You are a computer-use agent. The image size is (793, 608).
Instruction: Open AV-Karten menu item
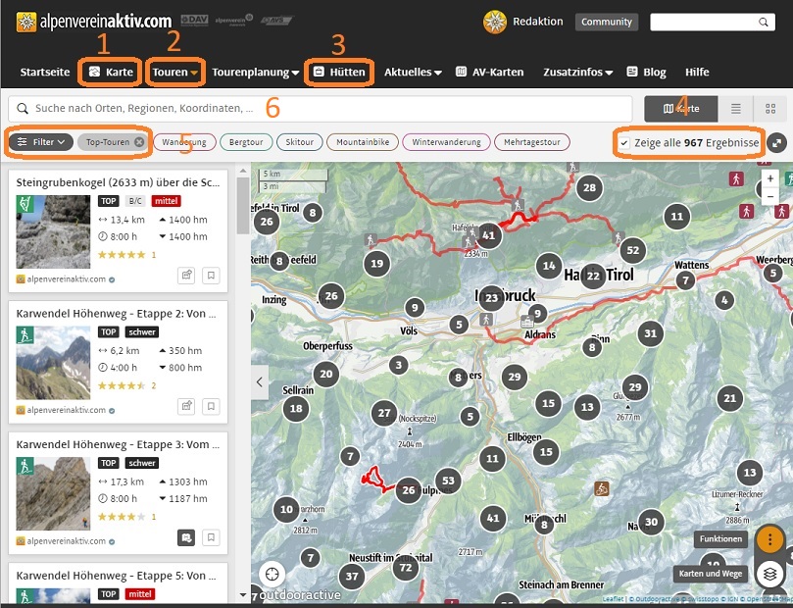[489, 72]
